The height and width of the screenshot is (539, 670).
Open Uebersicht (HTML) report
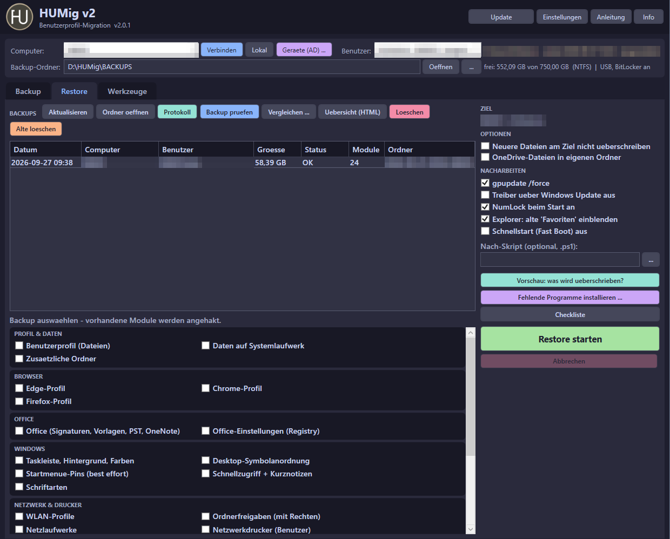tap(352, 112)
